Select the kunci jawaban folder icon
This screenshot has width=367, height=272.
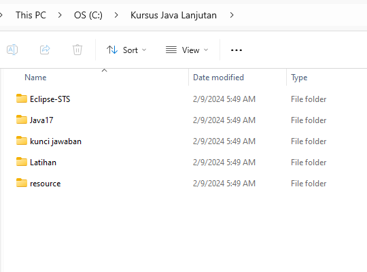coord(22,141)
